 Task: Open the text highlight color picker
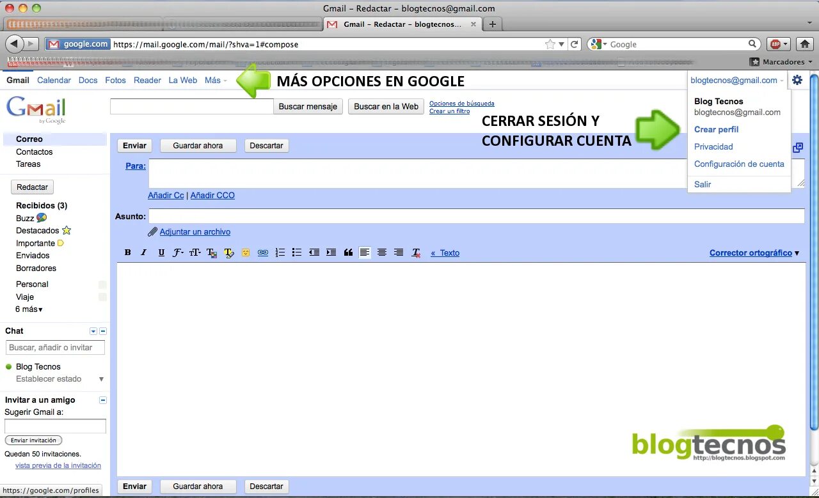(x=229, y=253)
